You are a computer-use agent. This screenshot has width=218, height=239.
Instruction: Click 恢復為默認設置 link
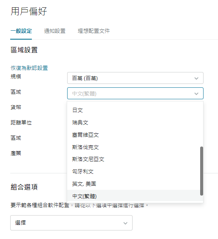(x=29, y=68)
